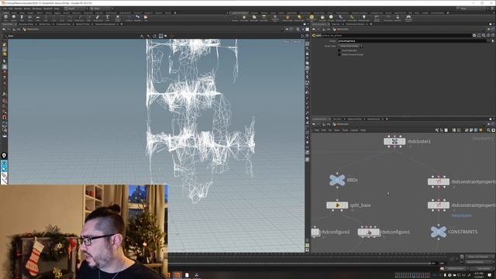
Task: Click the parameter pane gear icon
Action: coord(474,36)
